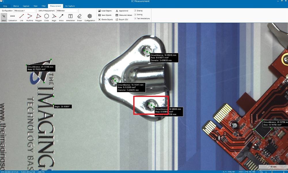This screenshot has height=173, width=288.
Task: Toggle the Overlay checkbox
Action: point(135,11)
